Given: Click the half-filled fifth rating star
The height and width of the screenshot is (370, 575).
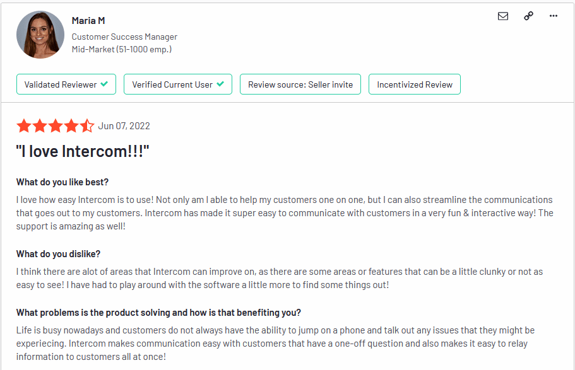Looking at the screenshot, I should click(x=87, y=125).
